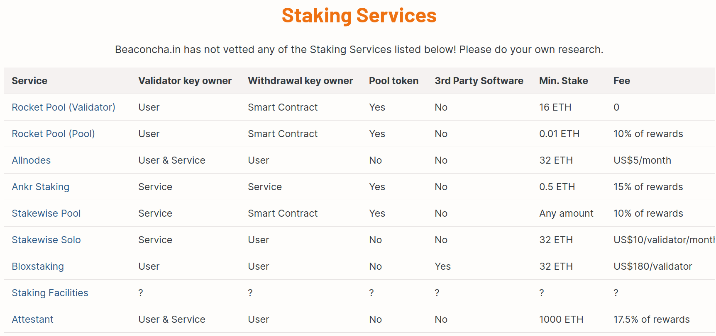
Task: Open the Rocket Pool (Validator) link
Action: pos(64,107)
